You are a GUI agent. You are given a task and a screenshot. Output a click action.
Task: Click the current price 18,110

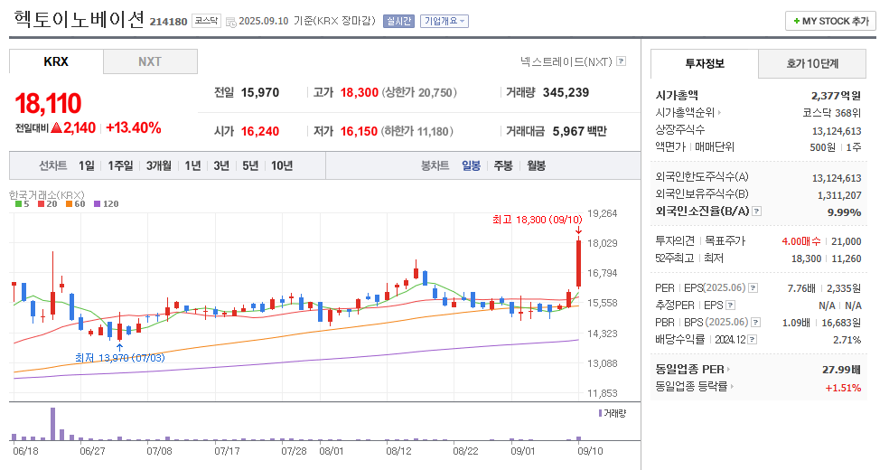click(48, 104)
